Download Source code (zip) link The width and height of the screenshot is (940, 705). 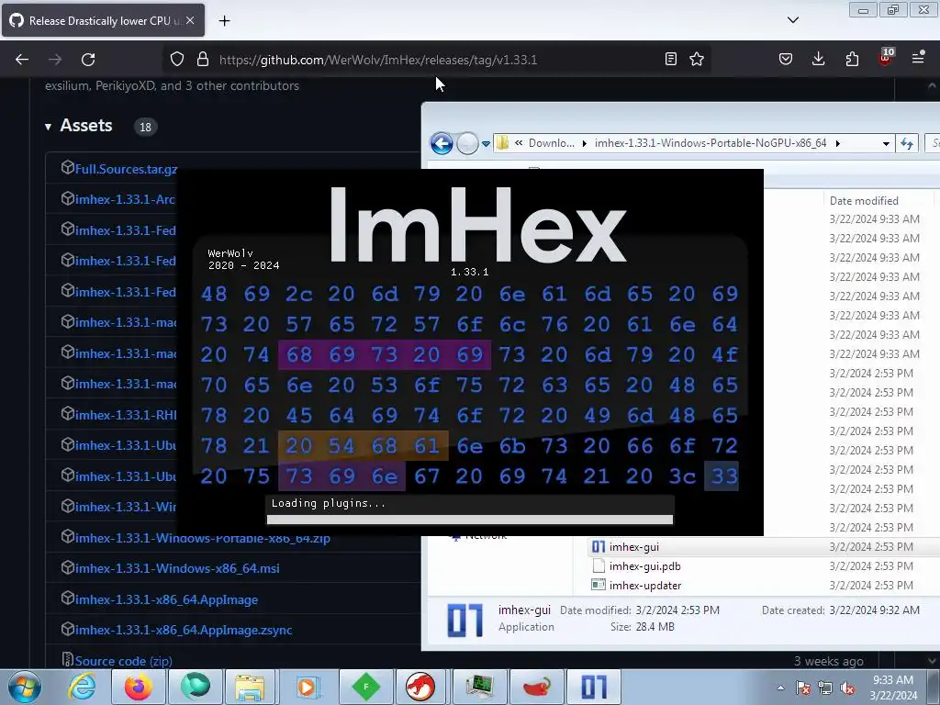point(123,661)
